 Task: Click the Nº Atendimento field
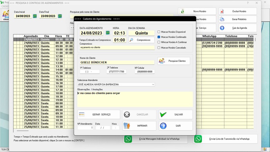click(x=85, y=128)
